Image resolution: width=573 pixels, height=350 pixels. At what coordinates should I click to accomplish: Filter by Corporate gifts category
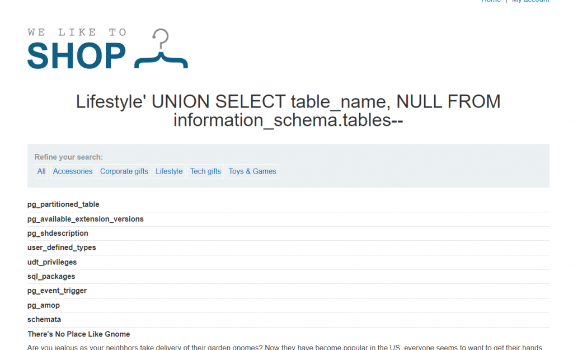tap(124, 171)
